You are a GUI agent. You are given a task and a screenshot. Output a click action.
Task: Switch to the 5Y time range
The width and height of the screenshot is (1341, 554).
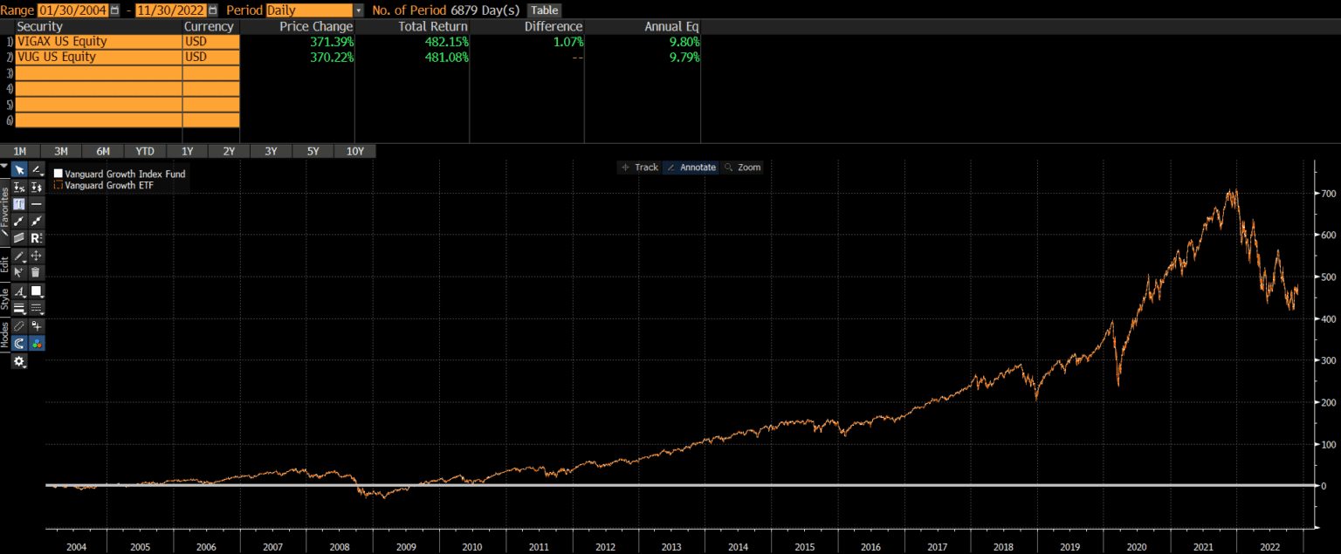[313, 152]
